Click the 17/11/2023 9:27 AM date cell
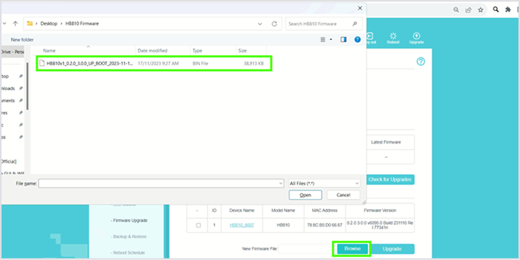The width and height of the screenshot is (520, 260). coord(158,63)
